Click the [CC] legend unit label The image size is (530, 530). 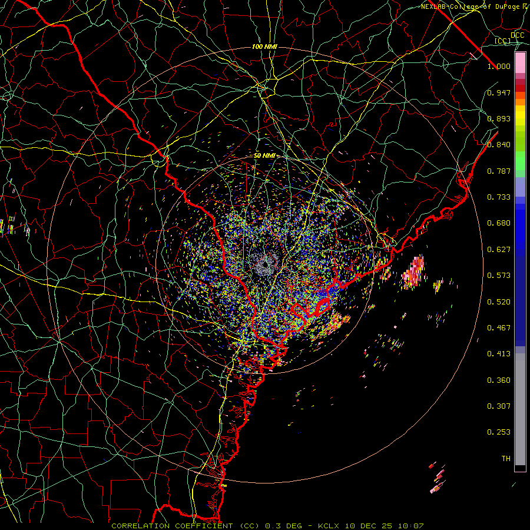(502, 41)
